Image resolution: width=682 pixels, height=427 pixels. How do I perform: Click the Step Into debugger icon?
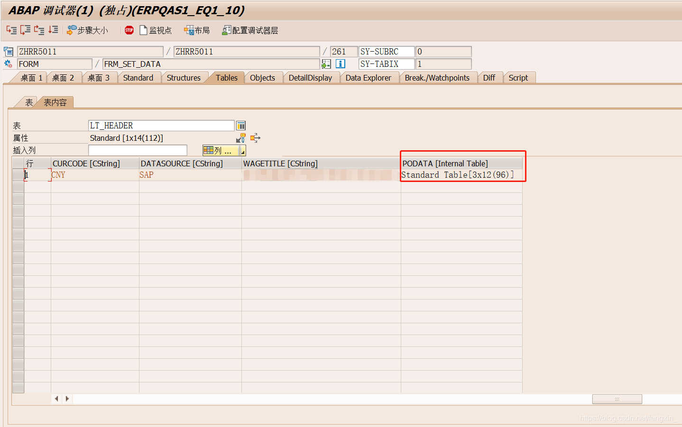pos(11,30)
